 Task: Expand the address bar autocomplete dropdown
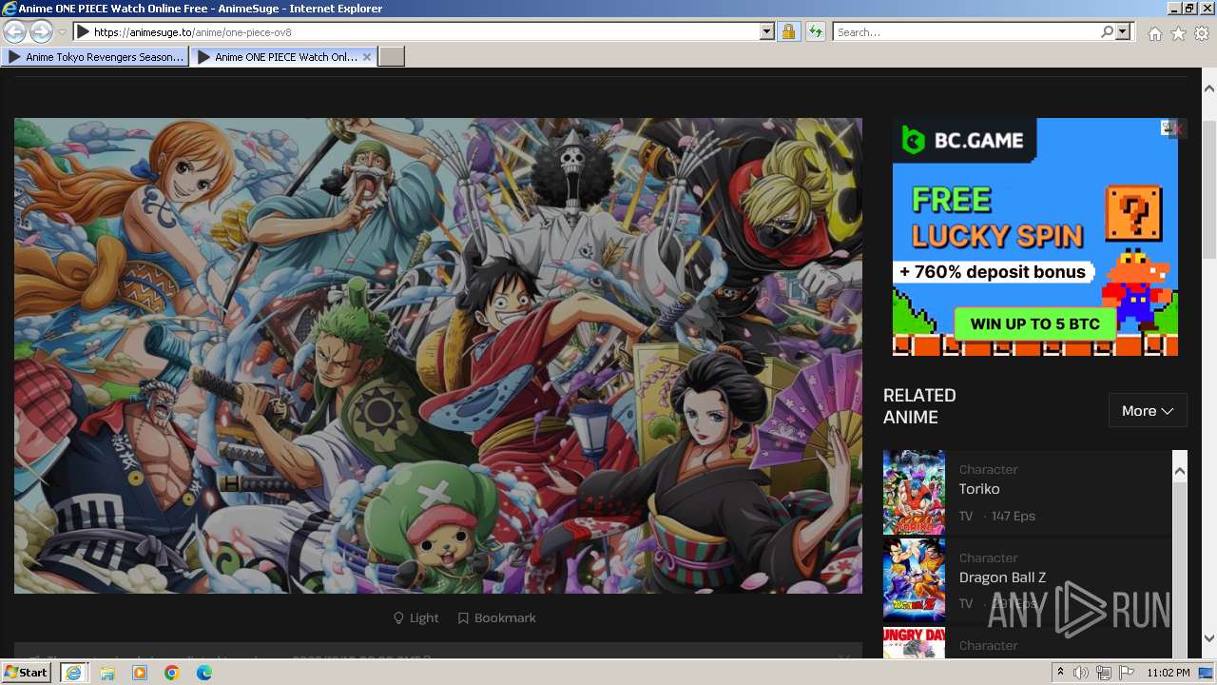pyautogui.click(x=766, y=32)
